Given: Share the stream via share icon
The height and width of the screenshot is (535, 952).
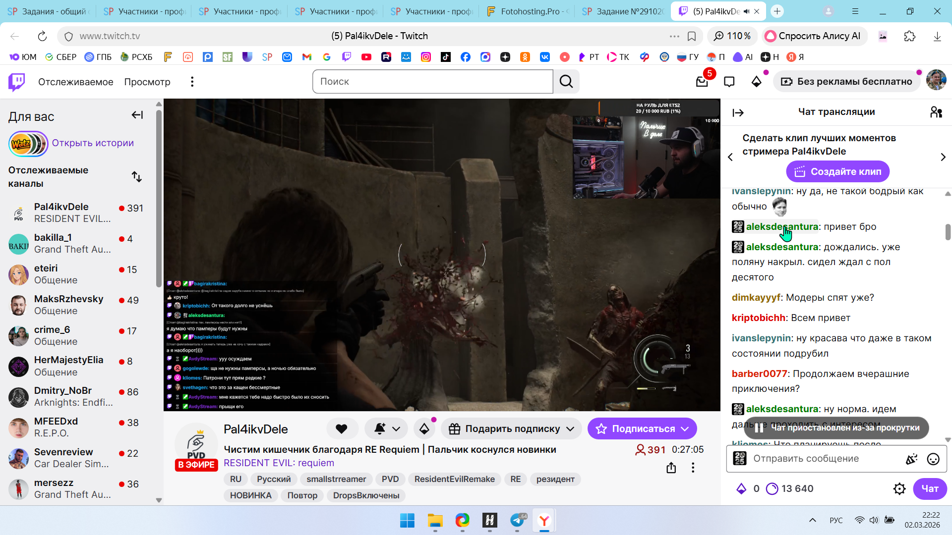Looking at the screenshot, I should coord(671,468).
